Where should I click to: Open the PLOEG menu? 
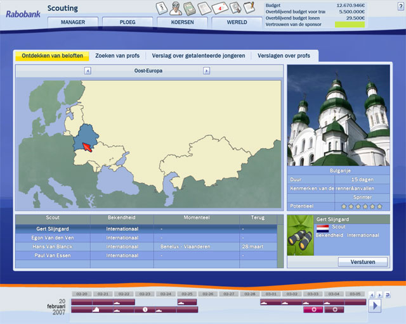pyautogui.click(x=128, y=22)
